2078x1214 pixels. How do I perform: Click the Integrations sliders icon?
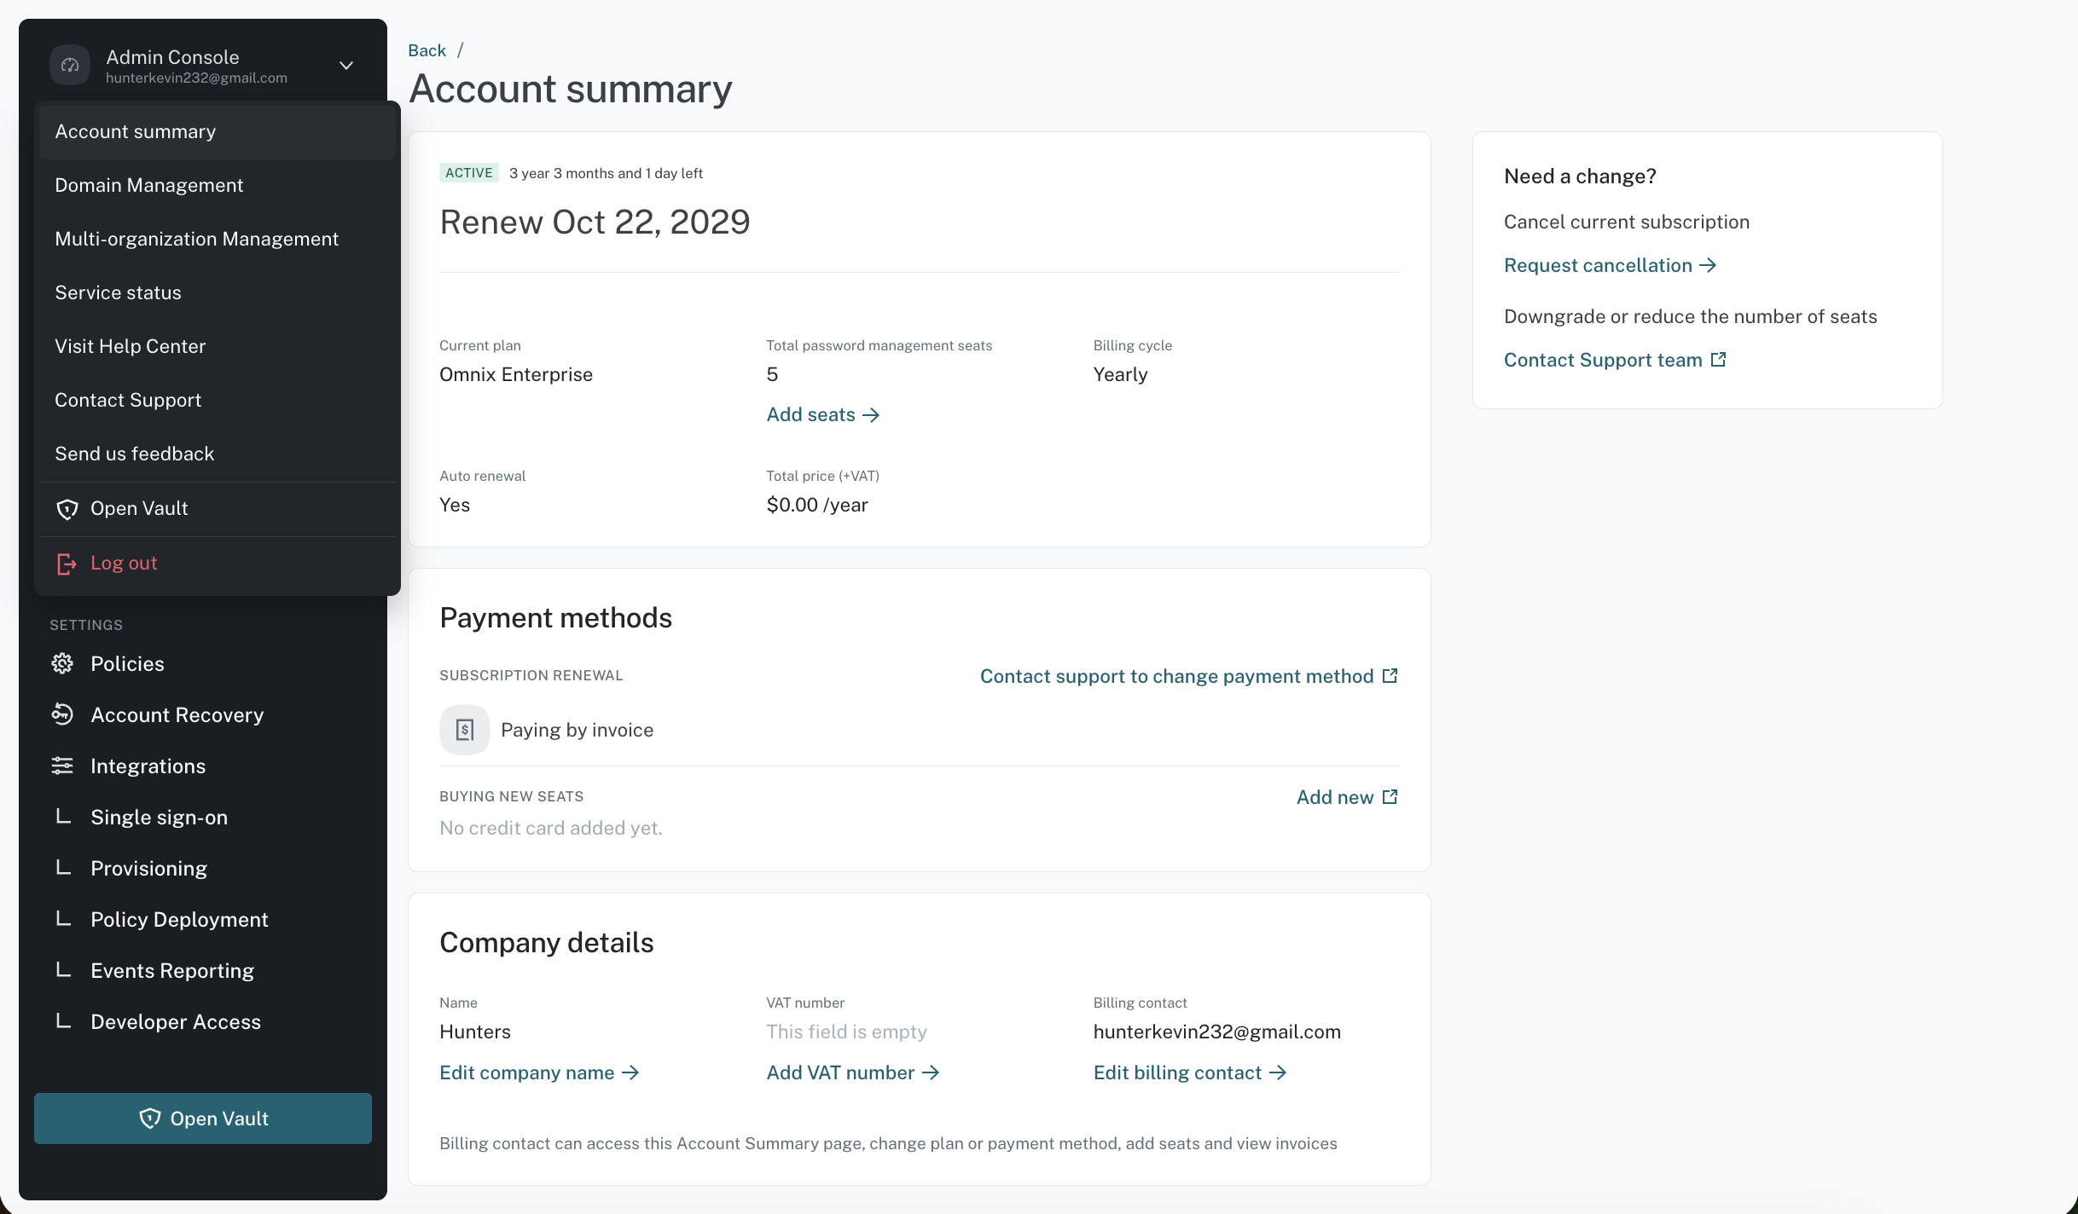pyautogui.click(x=62, y=766)
